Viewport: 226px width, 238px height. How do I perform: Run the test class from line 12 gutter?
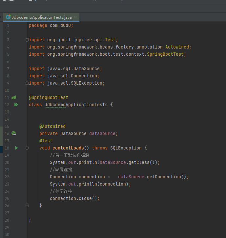click(16, 105)
